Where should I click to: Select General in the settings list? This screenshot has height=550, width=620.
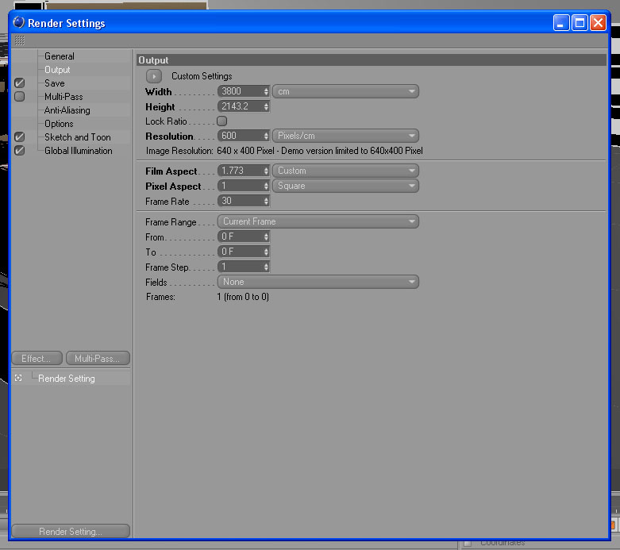tap(60, 56)
